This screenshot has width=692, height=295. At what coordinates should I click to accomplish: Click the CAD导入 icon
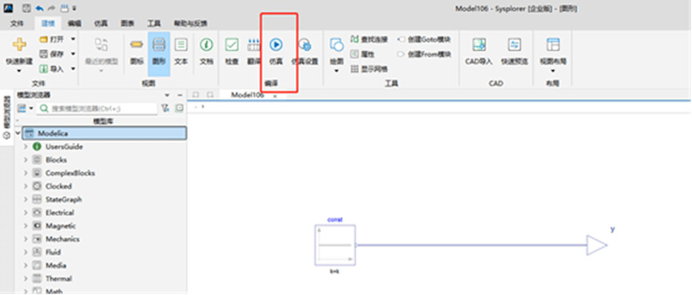[479, 45]
